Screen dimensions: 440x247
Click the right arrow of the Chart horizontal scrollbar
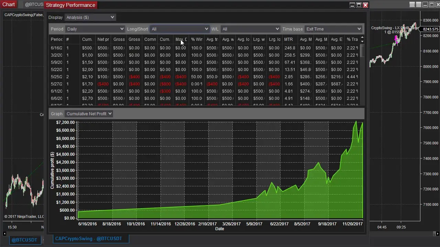point(438,234)
